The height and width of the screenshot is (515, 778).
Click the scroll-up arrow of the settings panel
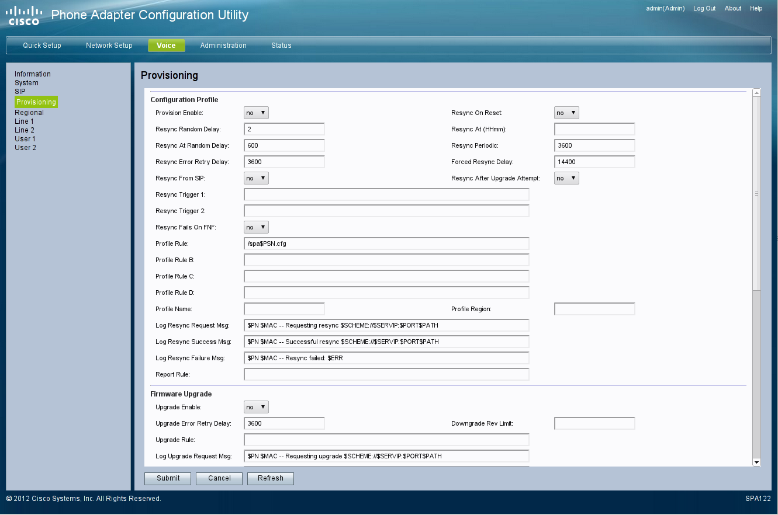coord(756,93)
